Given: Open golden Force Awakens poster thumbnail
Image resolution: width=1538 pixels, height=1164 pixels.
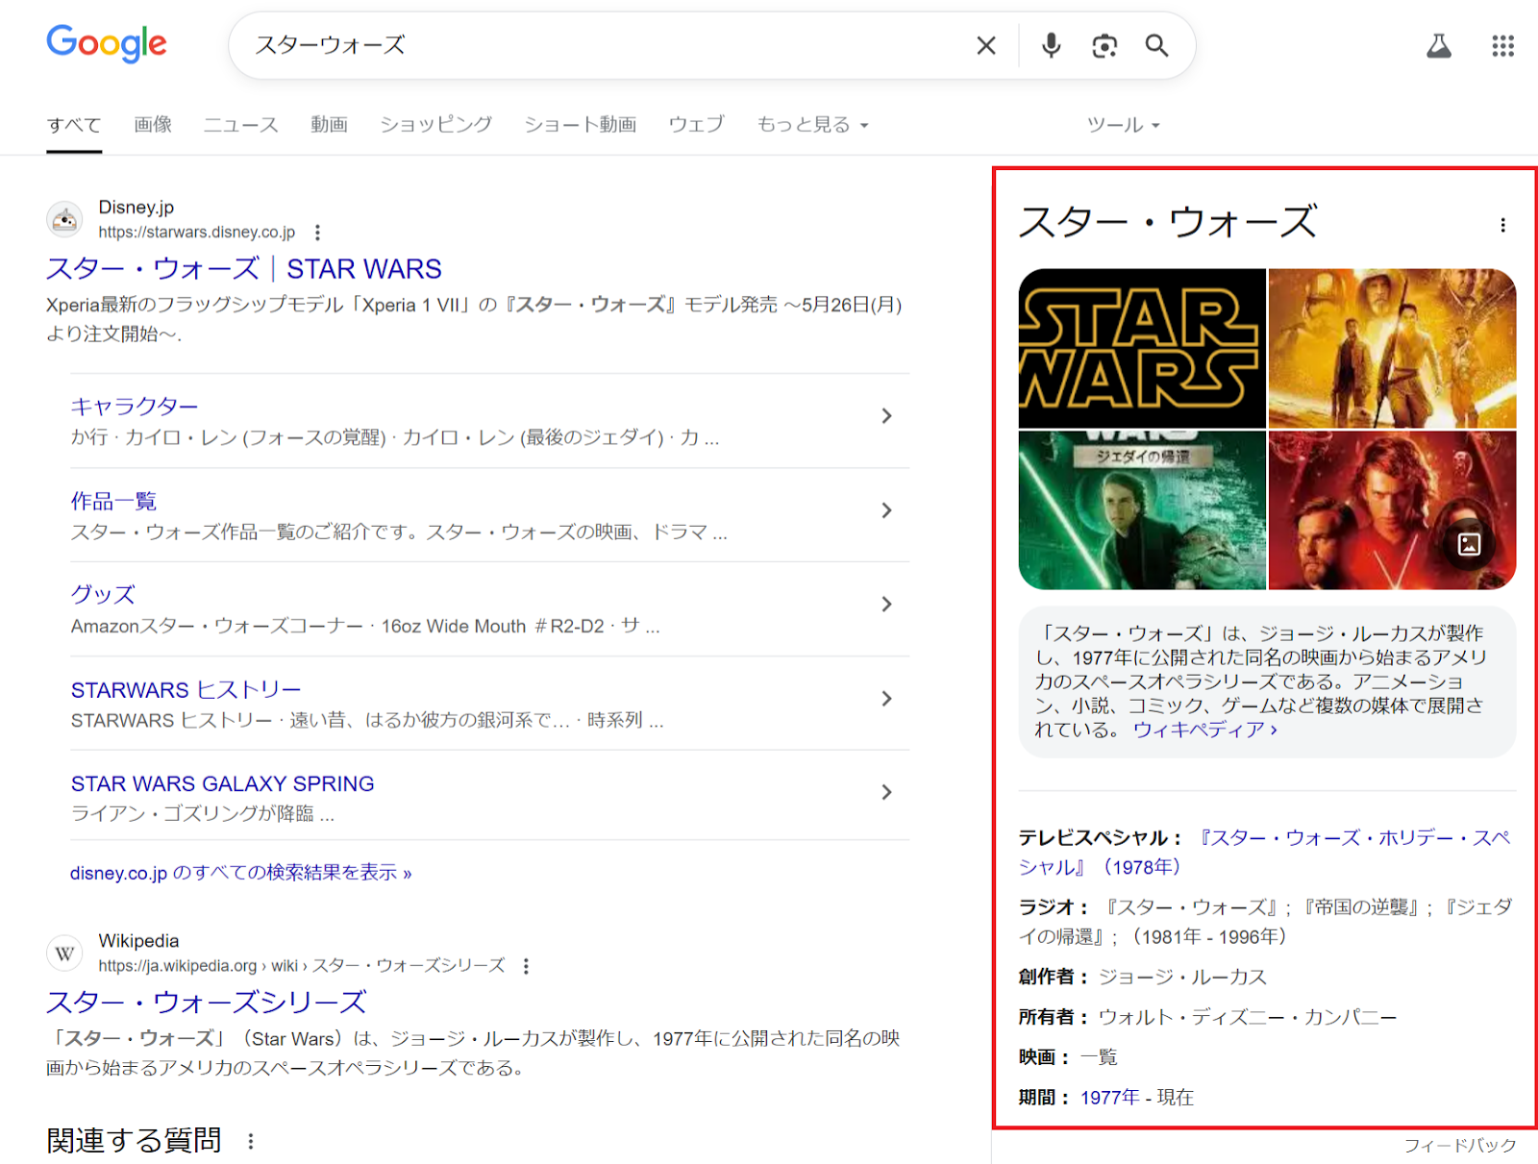Looking at the screenshot, I should [x=1392, y=348].
